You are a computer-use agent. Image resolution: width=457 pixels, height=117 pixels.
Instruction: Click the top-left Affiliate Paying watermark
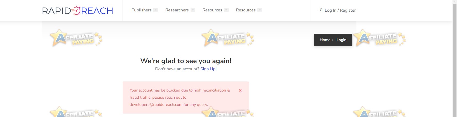tap(76, 38)
